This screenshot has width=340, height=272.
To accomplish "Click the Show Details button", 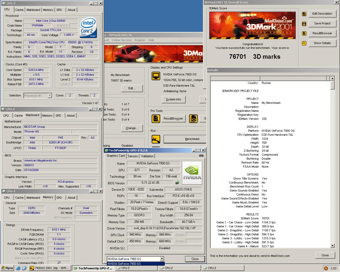I will [322, 43].
